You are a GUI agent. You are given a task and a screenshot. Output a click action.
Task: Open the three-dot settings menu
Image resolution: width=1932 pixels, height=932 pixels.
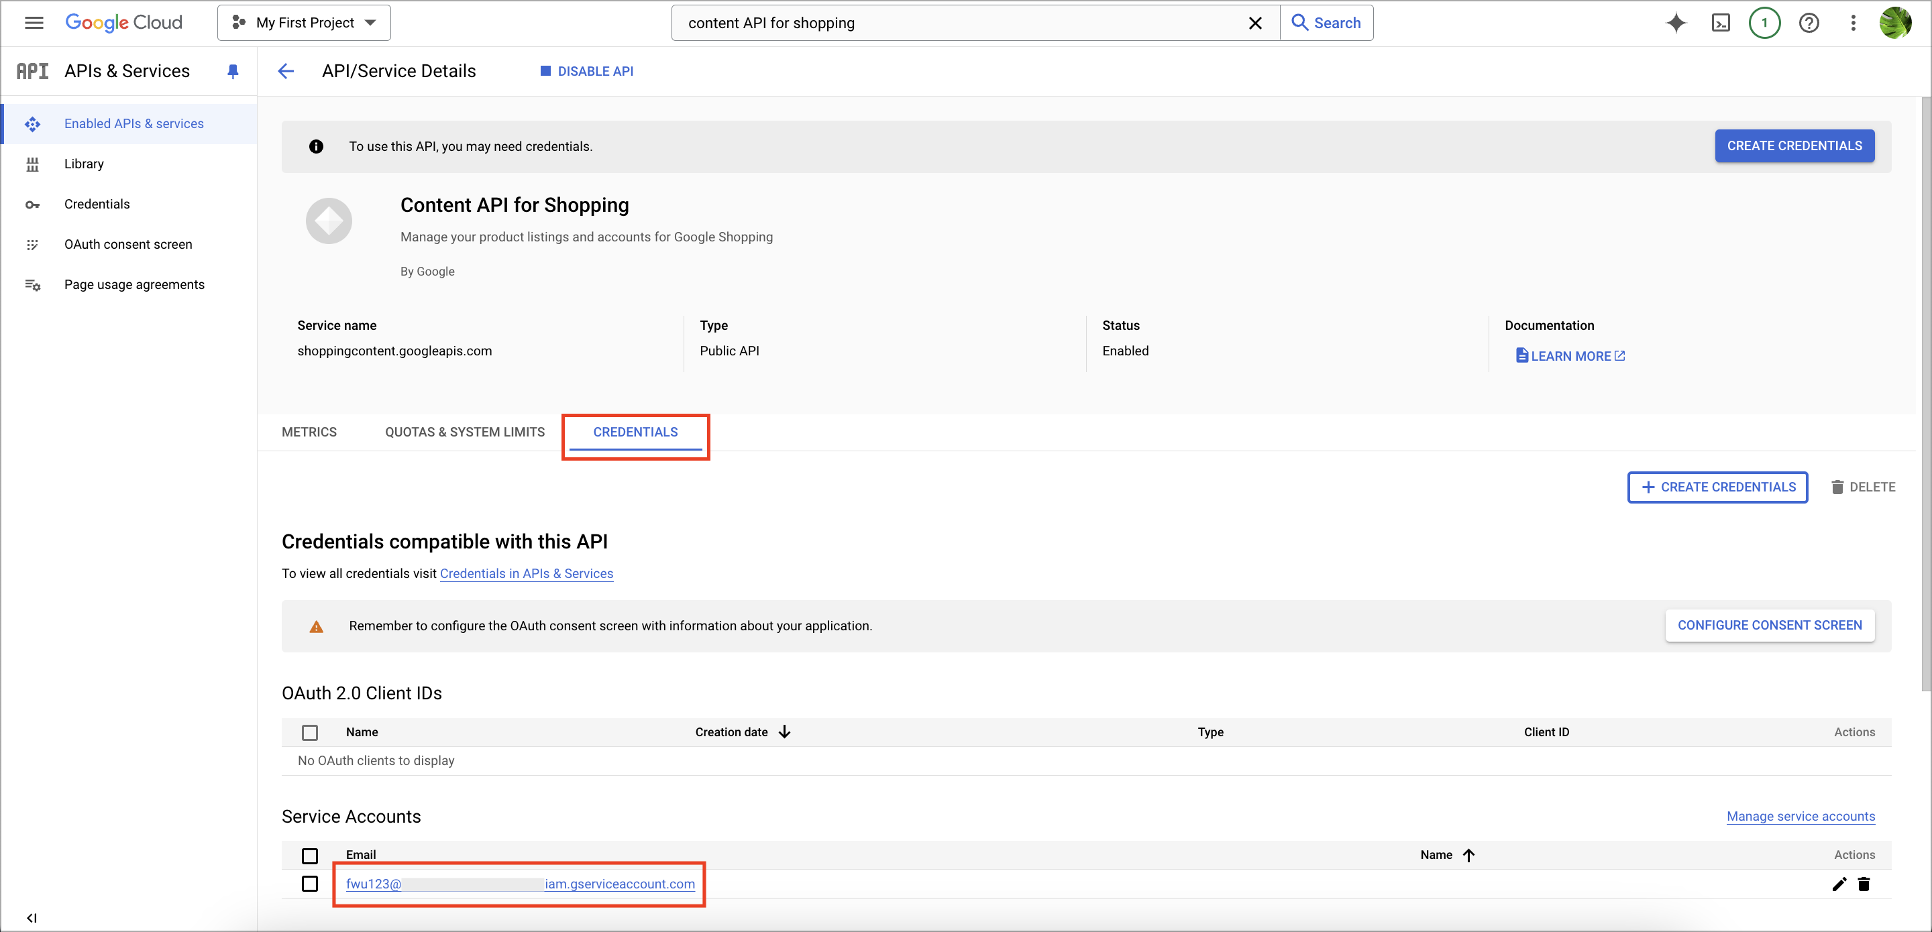point(1854,23)
